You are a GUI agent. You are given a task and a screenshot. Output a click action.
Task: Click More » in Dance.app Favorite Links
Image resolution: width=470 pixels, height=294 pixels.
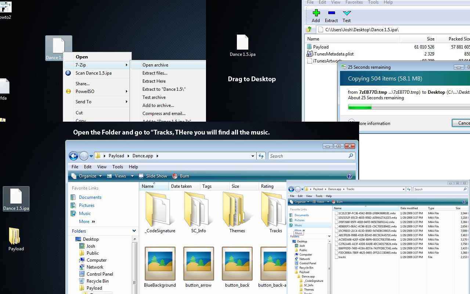click(x=87, y=221)
